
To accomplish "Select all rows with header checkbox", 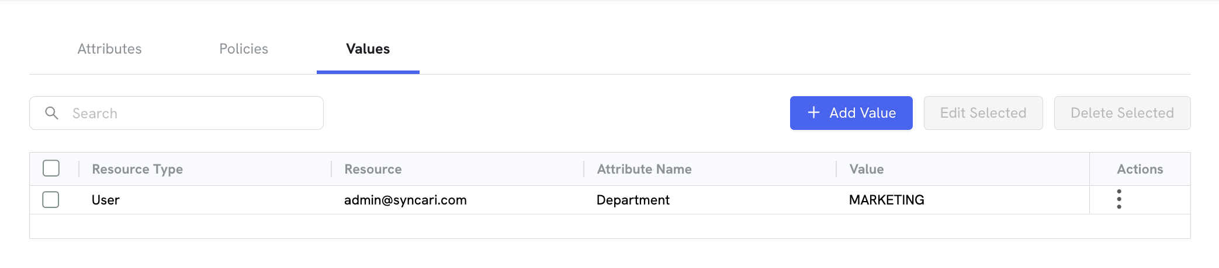I will 51,168.
